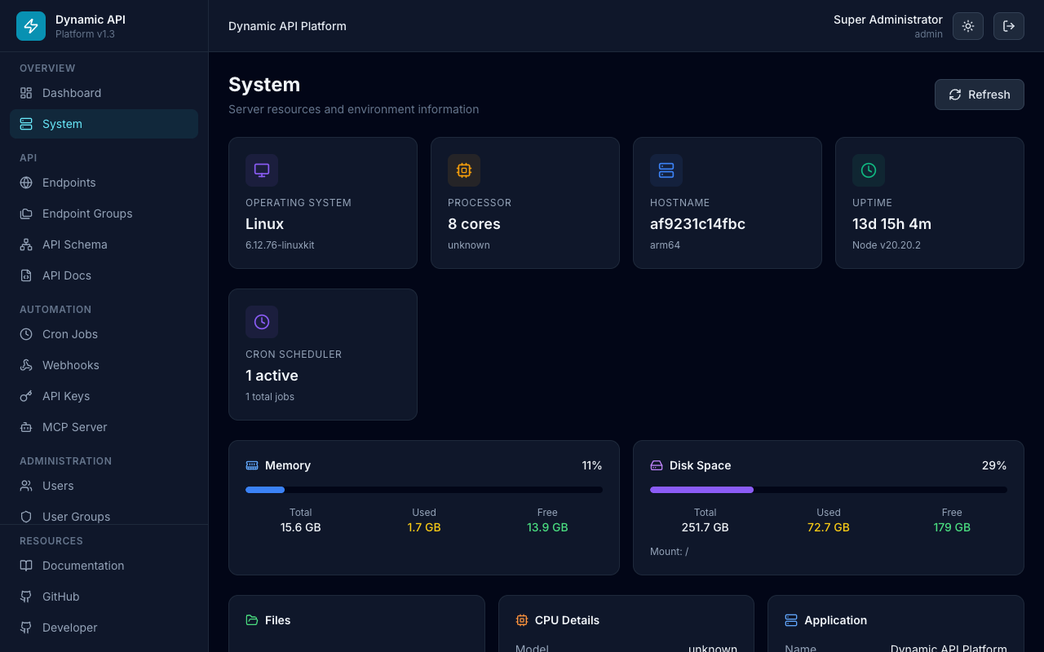Toggle the light/dark theme sun icon
The height and width of the screenshot is (652, 1044).
click(x=968, y=26)
